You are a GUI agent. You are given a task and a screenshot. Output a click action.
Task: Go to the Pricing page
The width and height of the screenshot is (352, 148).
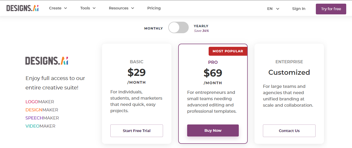[x=154, y=8]
